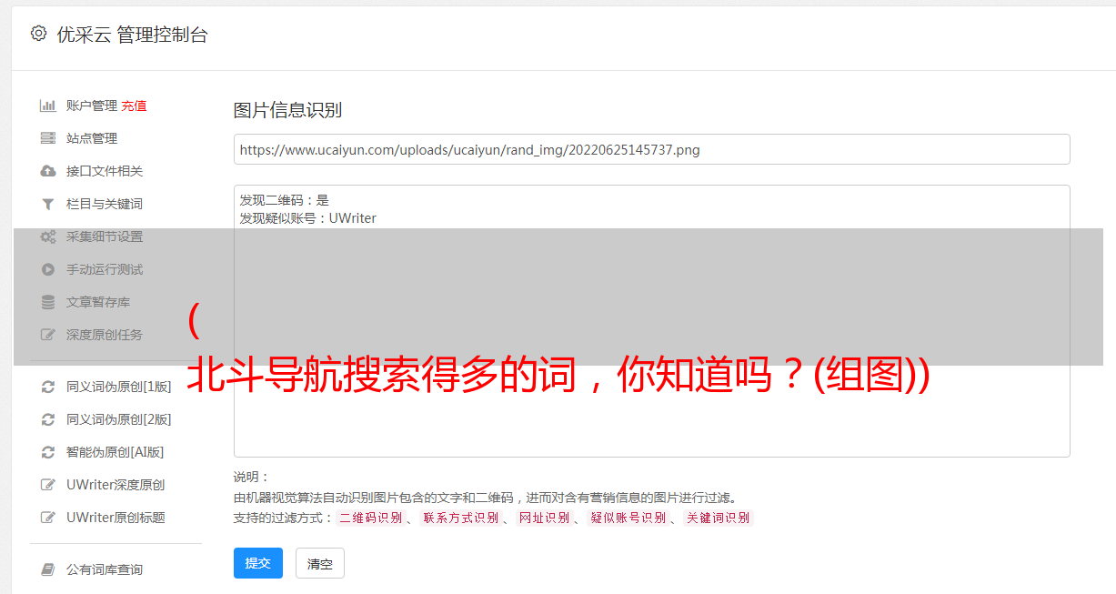
Task: Open 账户管理 in the sidebar
Action: pos(92,106)
